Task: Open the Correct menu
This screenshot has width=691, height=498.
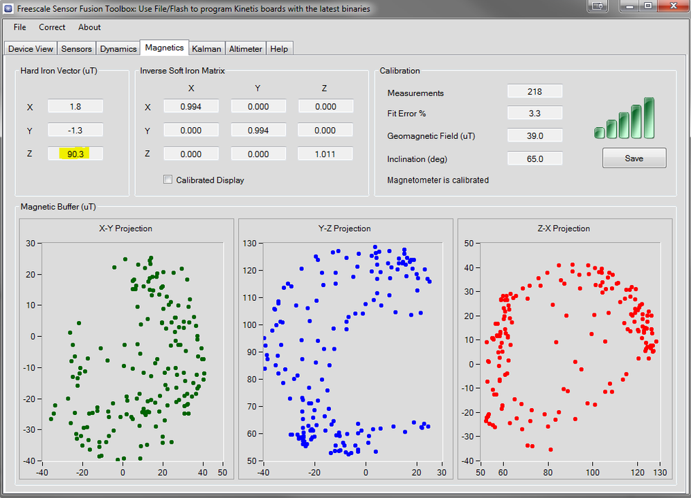Action: click(52, 27)
